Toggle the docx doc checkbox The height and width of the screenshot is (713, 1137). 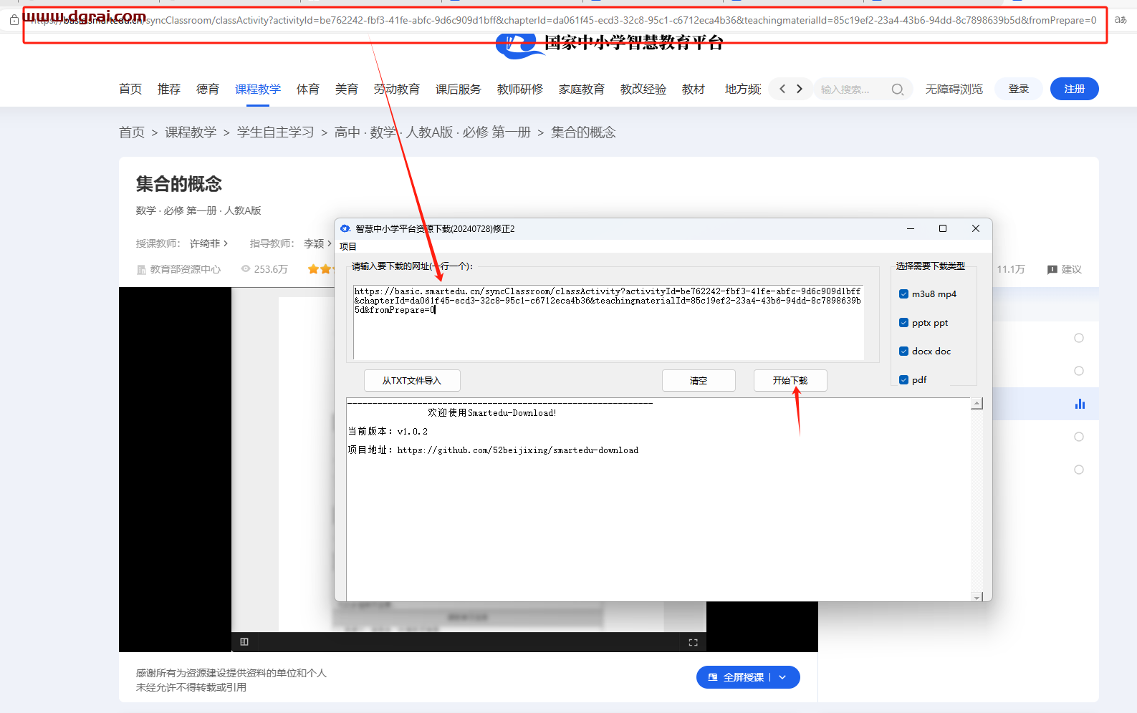click(x=903, y=351)
